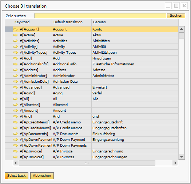Image resolution: width=191 pixels, height=184 pixels.
Task: Select the row with Eingangsrechnung translation
Action: tap(92, 151)
